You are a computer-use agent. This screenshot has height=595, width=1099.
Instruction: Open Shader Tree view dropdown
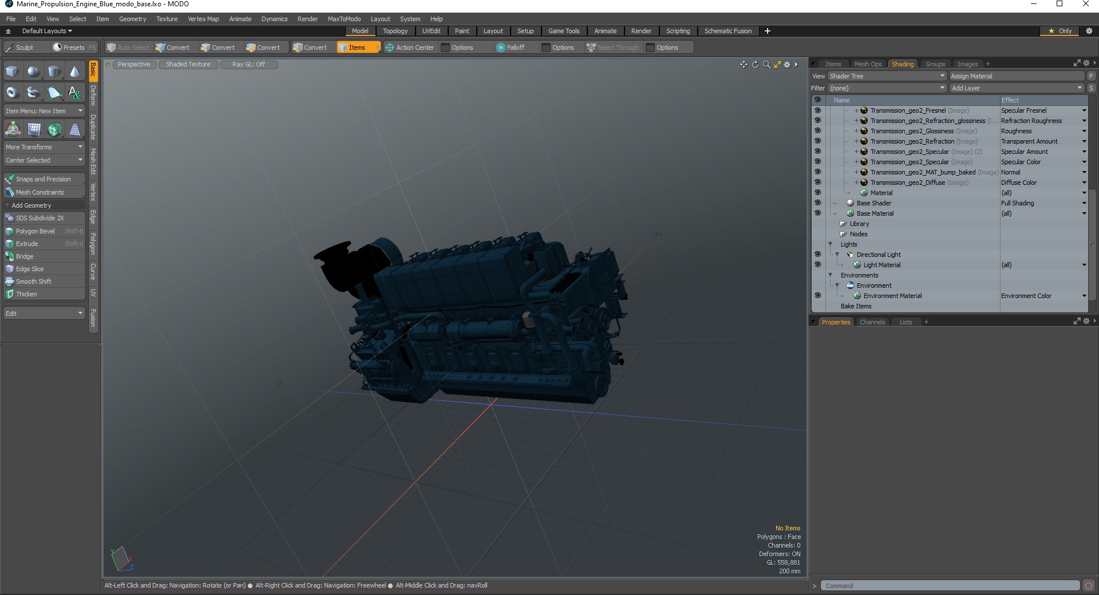tap(887, 76)
